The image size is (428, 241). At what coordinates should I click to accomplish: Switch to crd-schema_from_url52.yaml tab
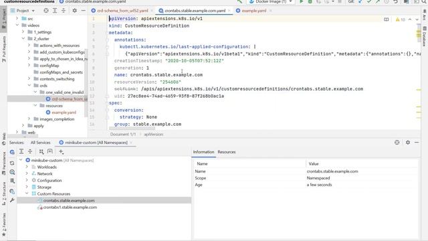(x=122, y=11)
